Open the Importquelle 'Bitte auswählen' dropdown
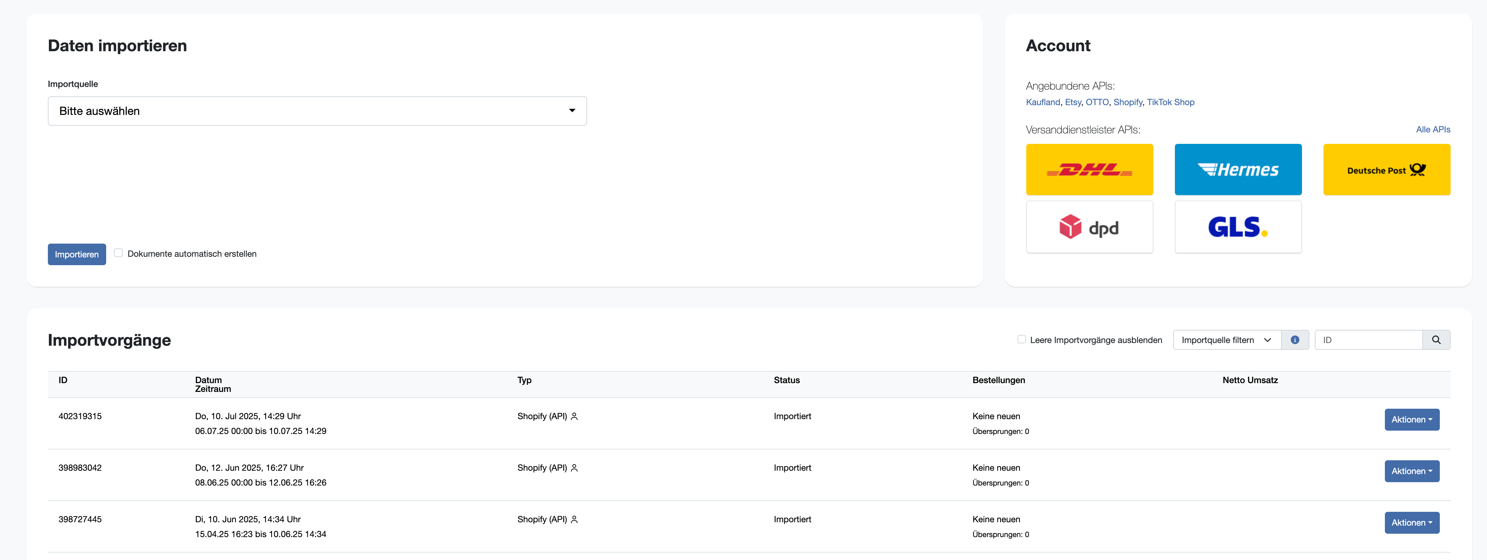The width and height of the screenshot is (1487, 560). [x=317, y=111]
